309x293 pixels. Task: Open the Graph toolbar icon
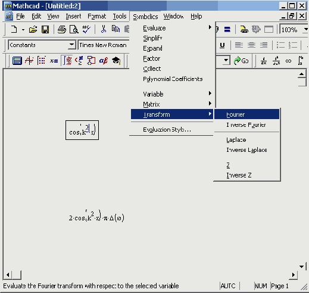tap(29, 61)
